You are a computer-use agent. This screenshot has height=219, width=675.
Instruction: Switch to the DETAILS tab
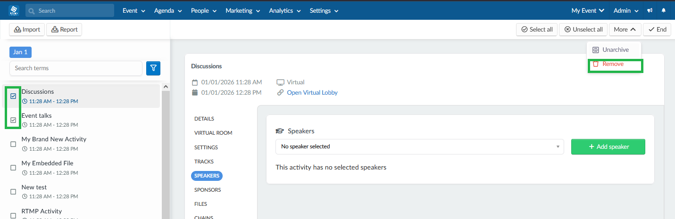(204, 119)
